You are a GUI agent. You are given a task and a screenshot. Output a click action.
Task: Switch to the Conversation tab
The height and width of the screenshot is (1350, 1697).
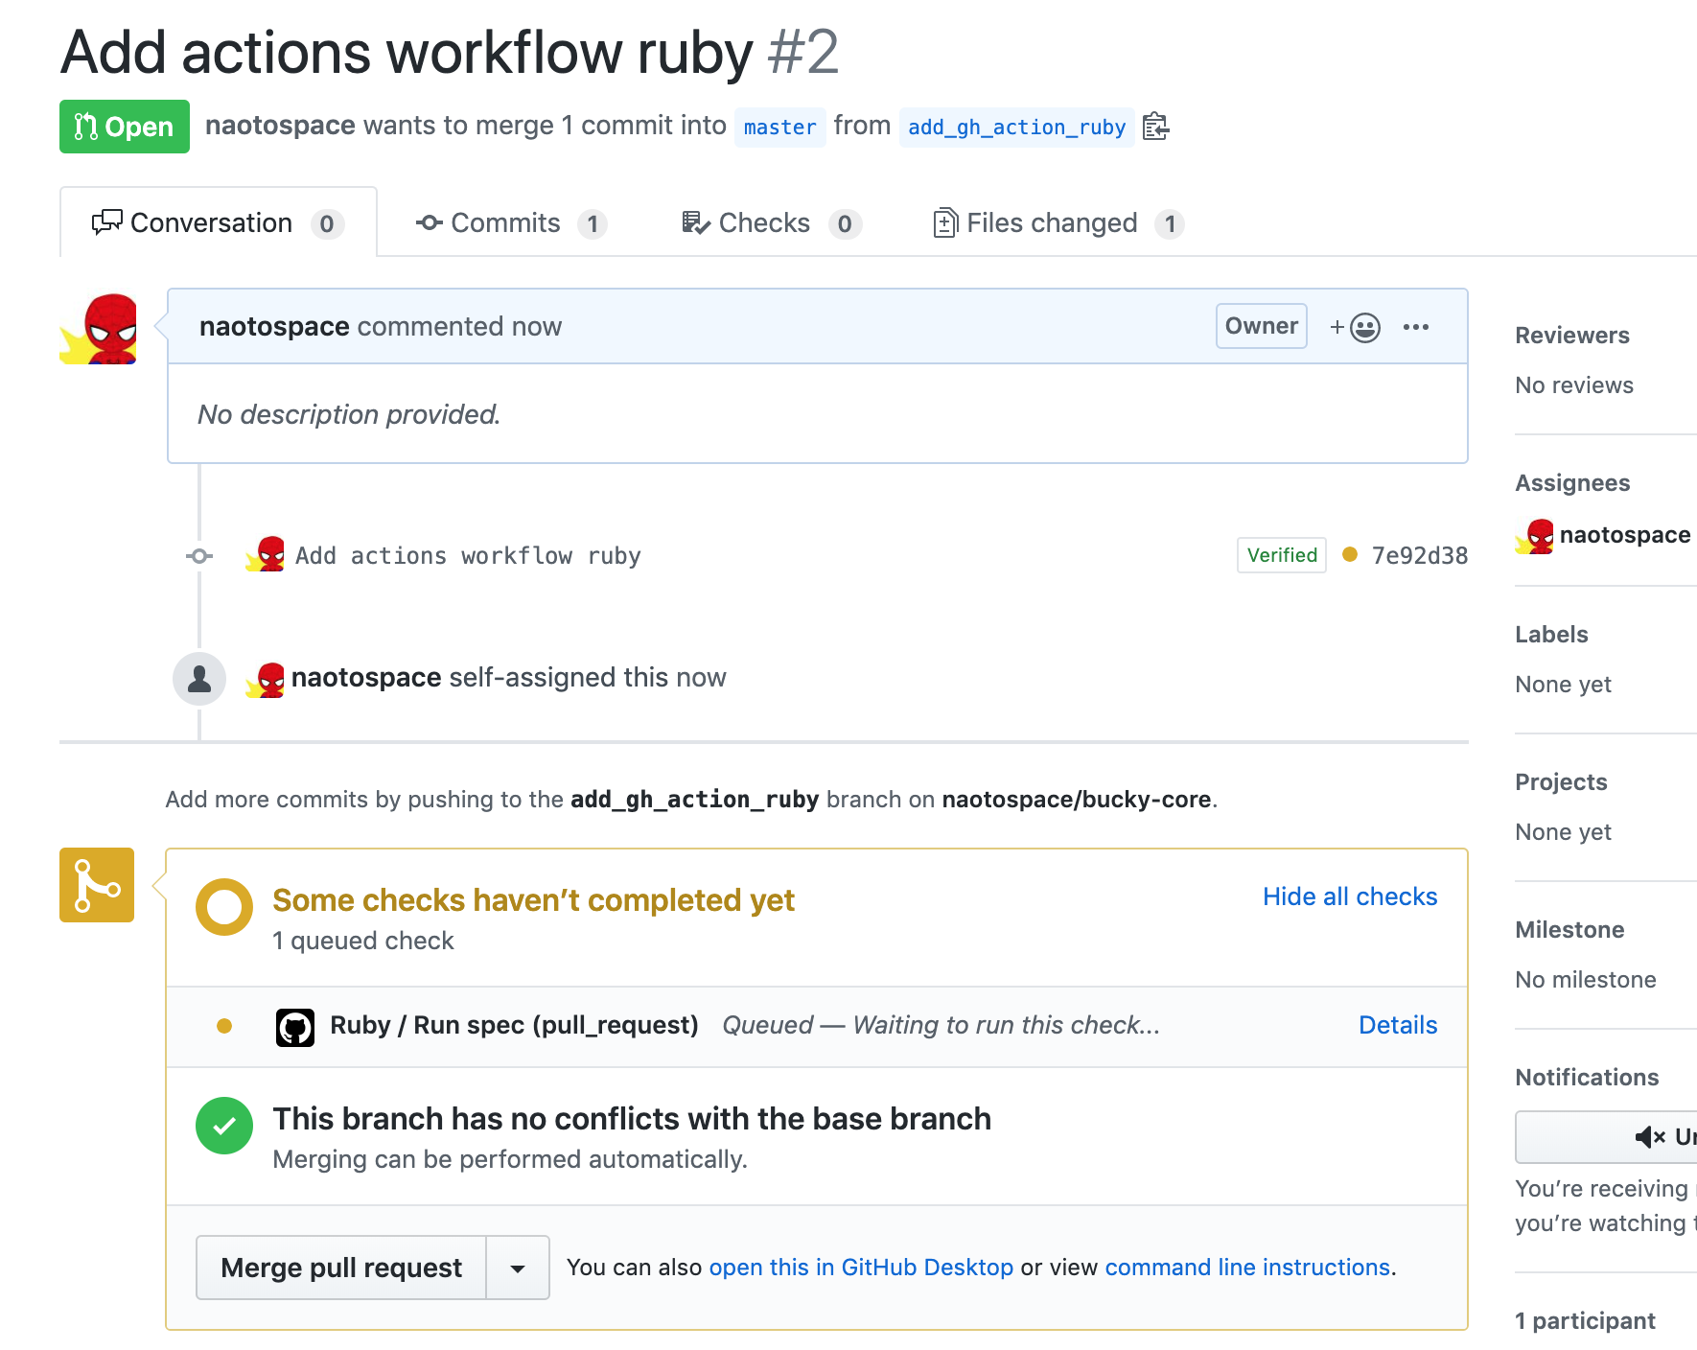point(218,223)
